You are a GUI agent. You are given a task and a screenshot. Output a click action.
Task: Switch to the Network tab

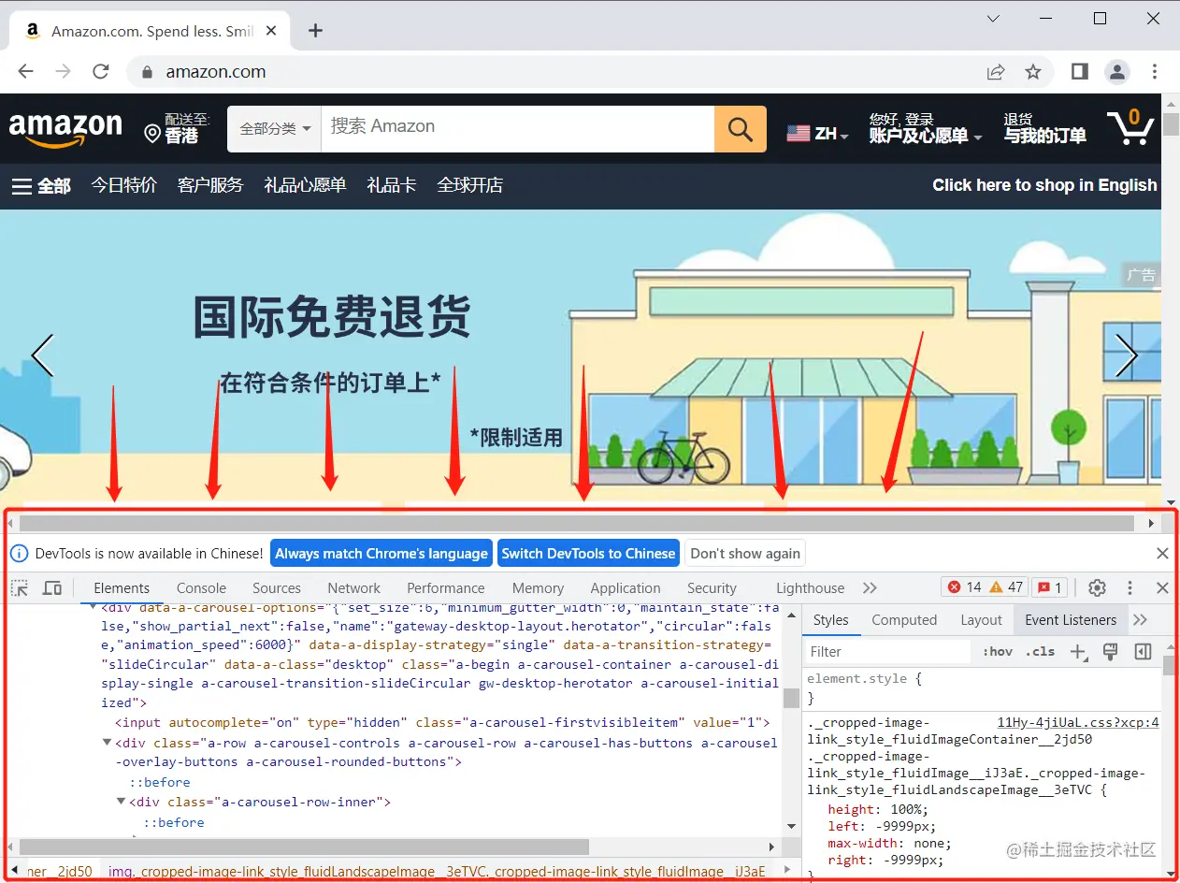(x=353, y=587)
